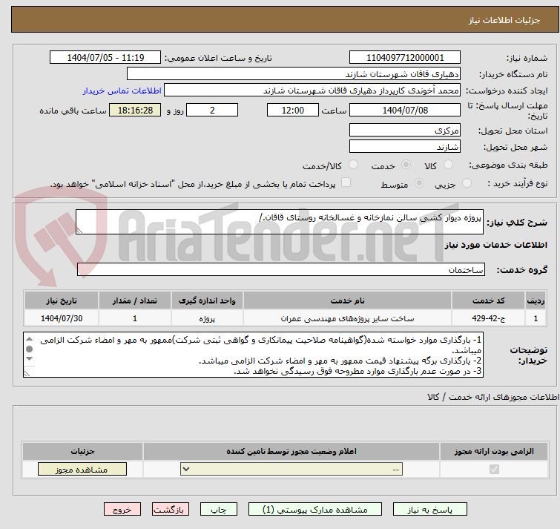Click the service code cell ج-42-429
Viewport: 560px width, 529px height.
tap(488, 318)
